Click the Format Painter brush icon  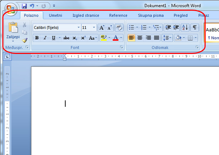(25, 40)
